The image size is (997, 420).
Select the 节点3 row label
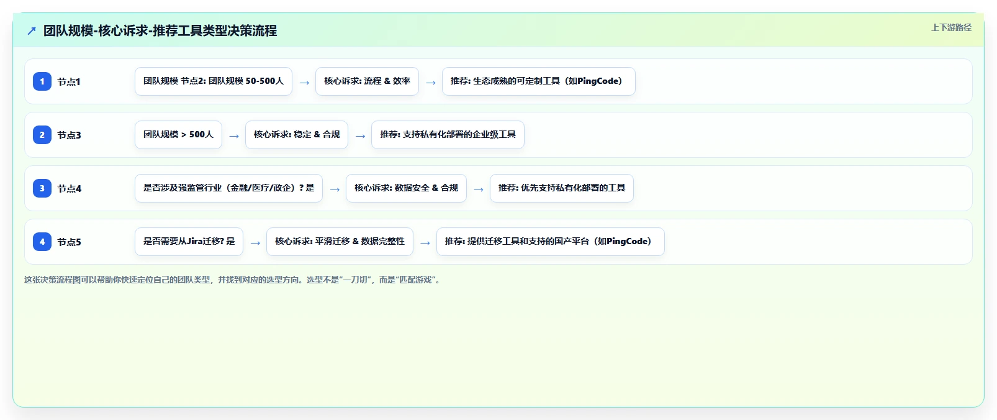pos(69,135)
